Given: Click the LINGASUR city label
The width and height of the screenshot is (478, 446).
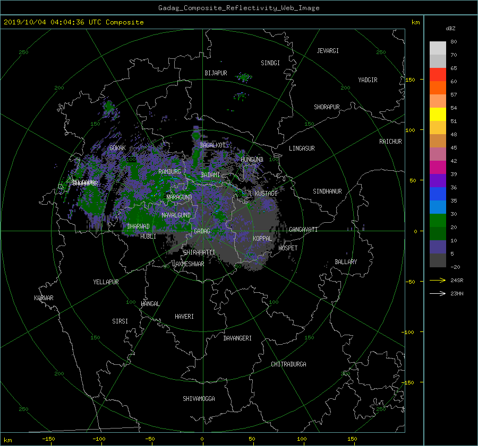Looking at the screenshot, I should (x=302, y=148).
